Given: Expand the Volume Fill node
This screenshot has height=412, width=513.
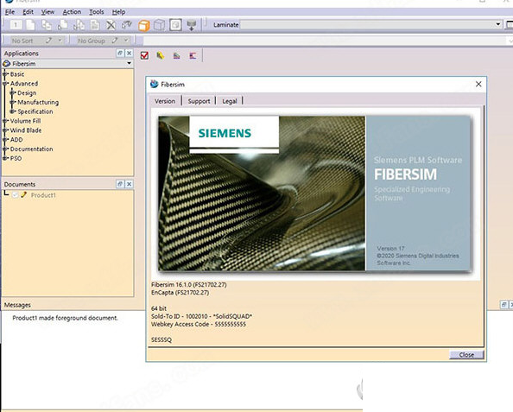Looking at the screenshot, I should tap(5, 121).
